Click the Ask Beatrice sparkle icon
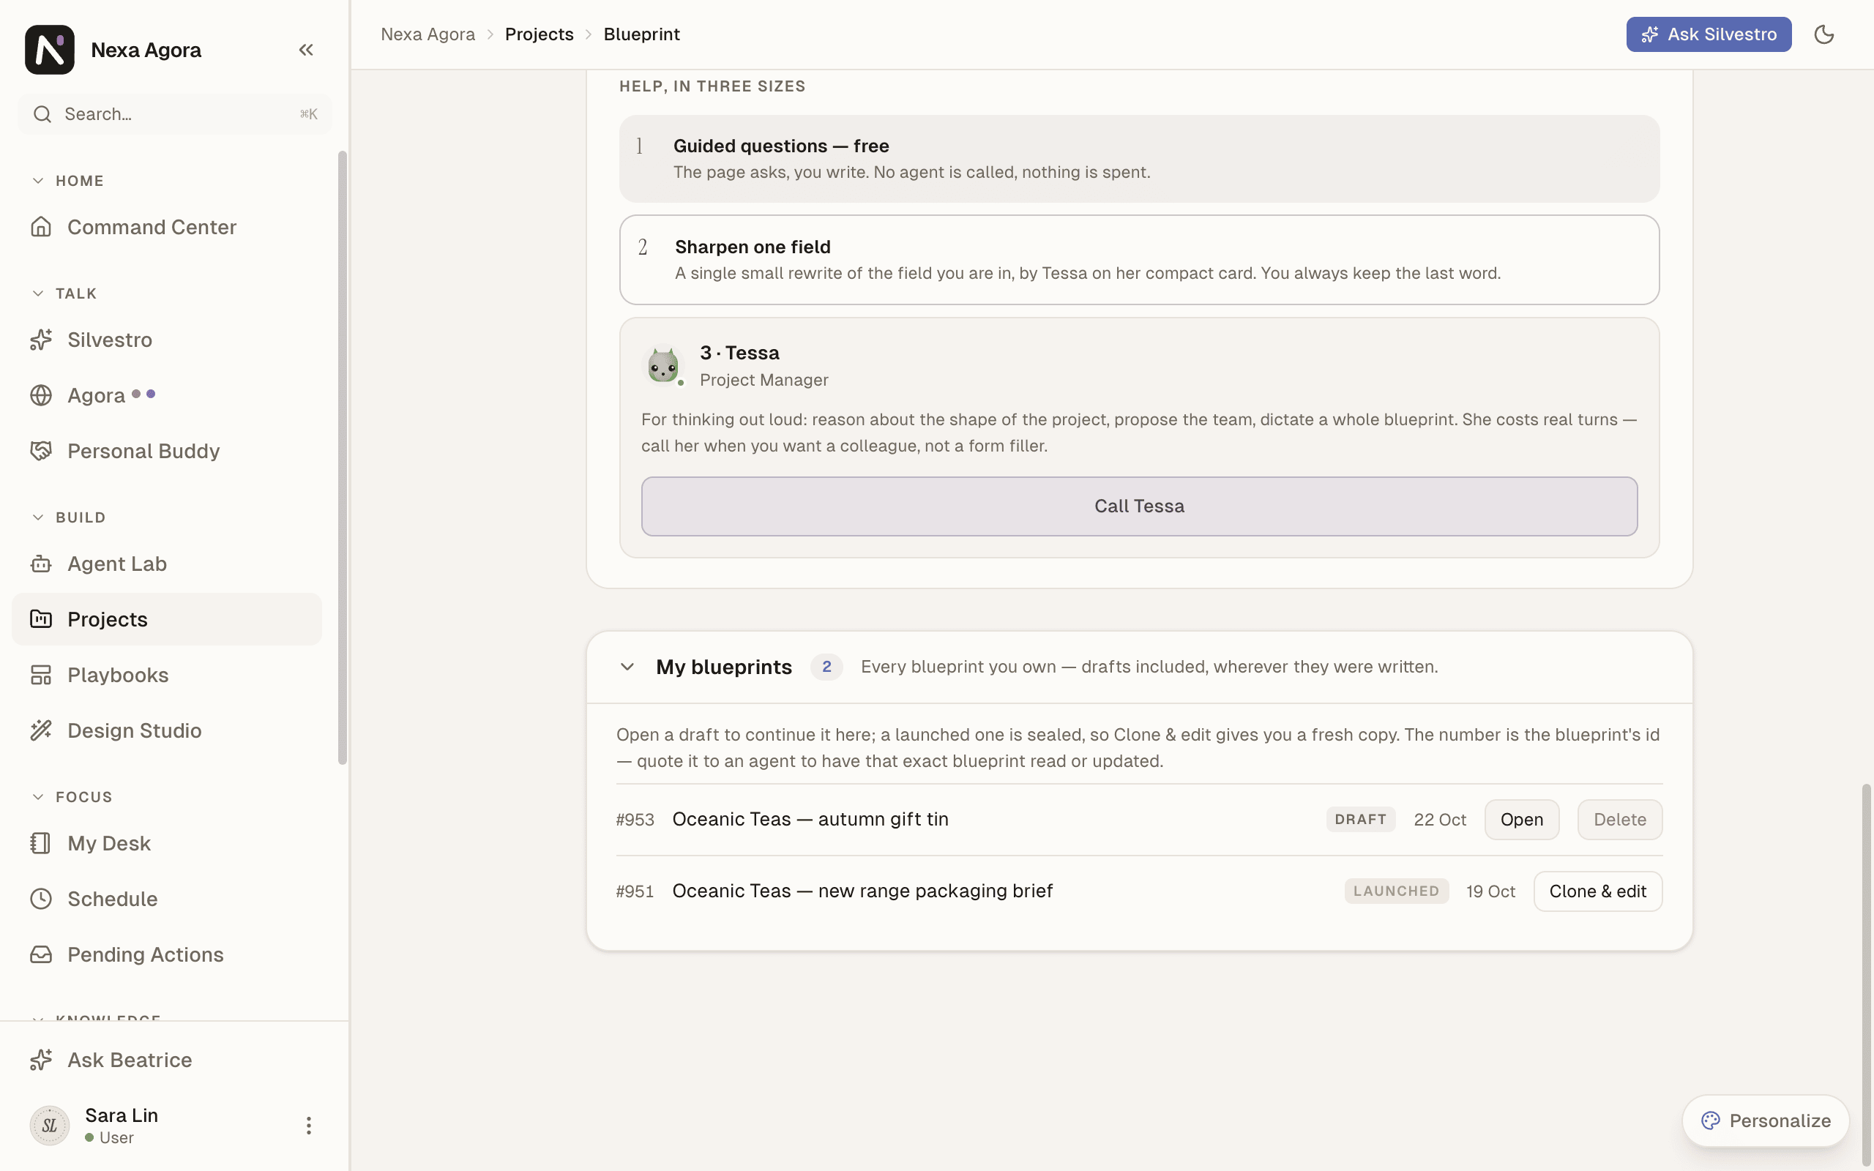1874x1171 pixels. coord(41,1060)
